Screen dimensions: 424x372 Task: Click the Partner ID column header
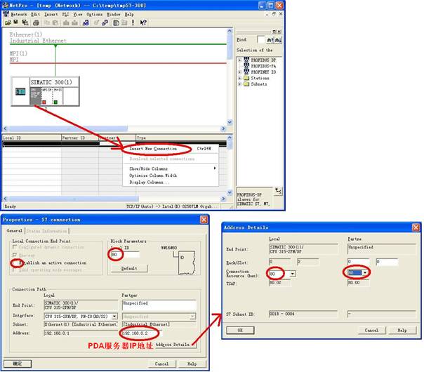(x=80, y=138)
